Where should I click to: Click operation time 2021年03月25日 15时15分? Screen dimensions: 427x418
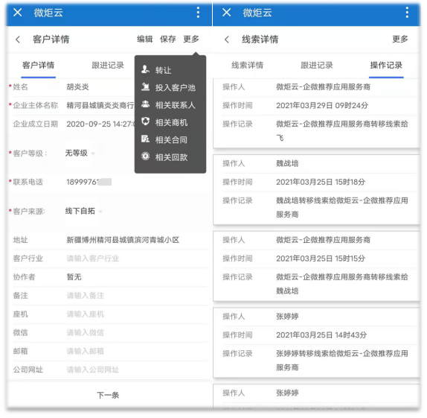(321, 259)
